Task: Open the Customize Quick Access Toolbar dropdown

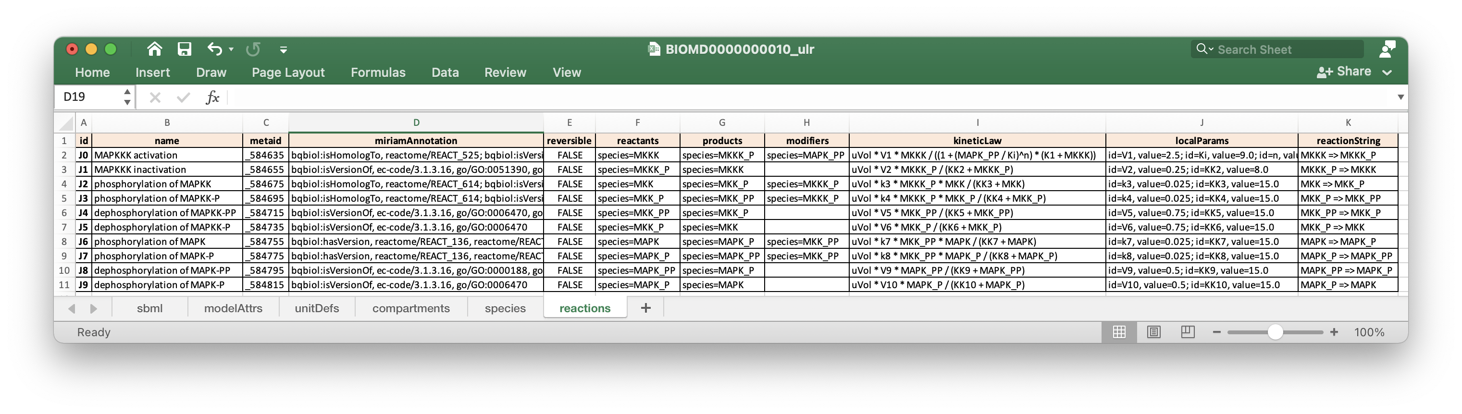Action: tap(283, 49)
